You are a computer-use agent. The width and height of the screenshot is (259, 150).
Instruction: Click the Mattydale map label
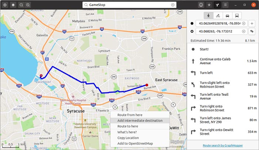[78, 21]
